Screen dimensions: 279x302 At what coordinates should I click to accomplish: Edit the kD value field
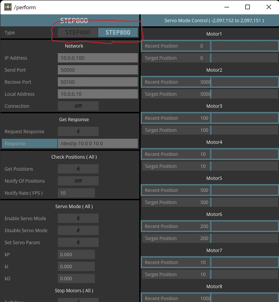click(x=76, y=278)
